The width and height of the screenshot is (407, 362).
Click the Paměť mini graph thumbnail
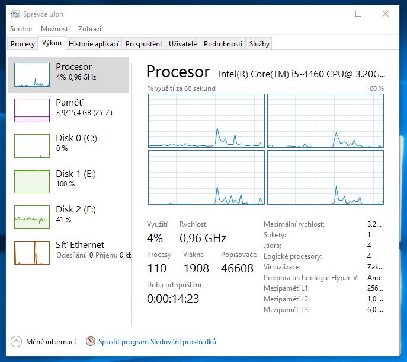pos(32,110)
